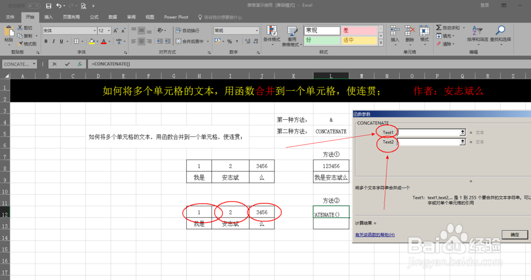Click the comma style icon
The width and height of the screenshot is (531, 280).
click(237, 41)
